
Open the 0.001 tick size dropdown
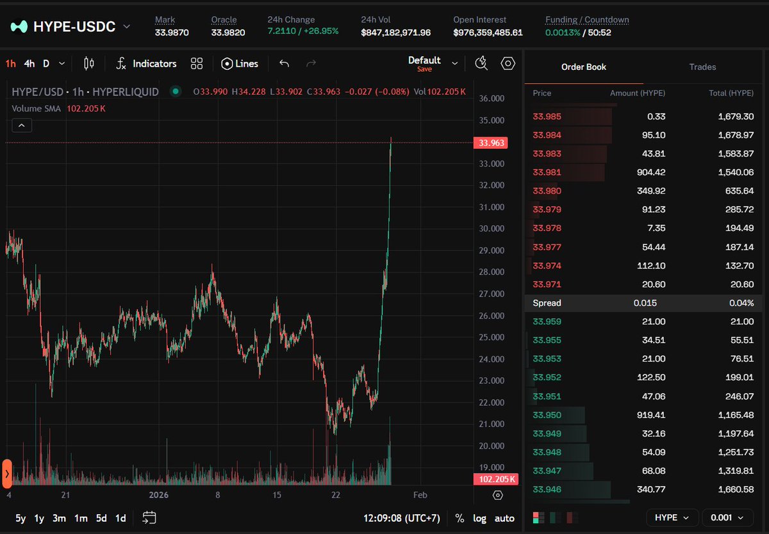pos(727,517)
